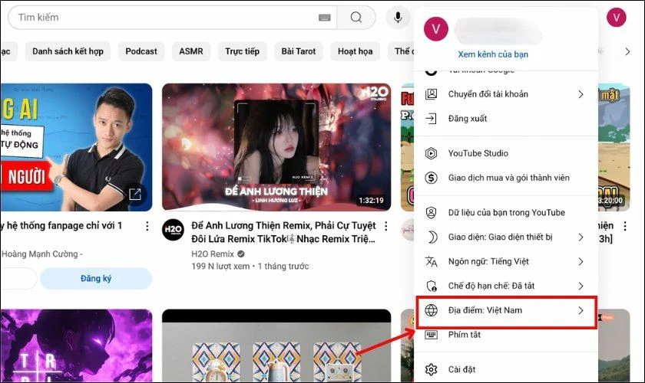Expand Giao diện submenu chevron
The height and width of the screenshot is (383, 645).
point(580,237)
